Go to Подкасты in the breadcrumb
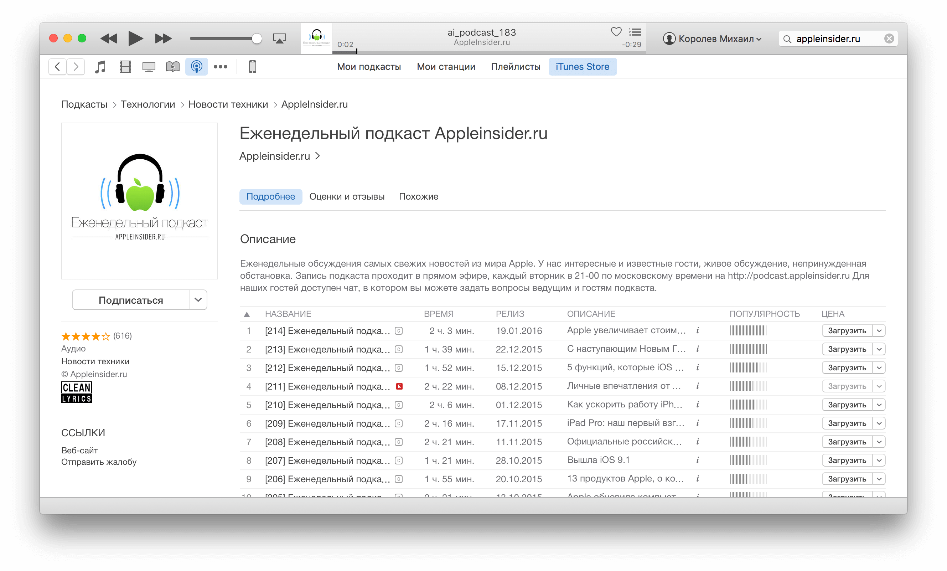 click(84, 104)
